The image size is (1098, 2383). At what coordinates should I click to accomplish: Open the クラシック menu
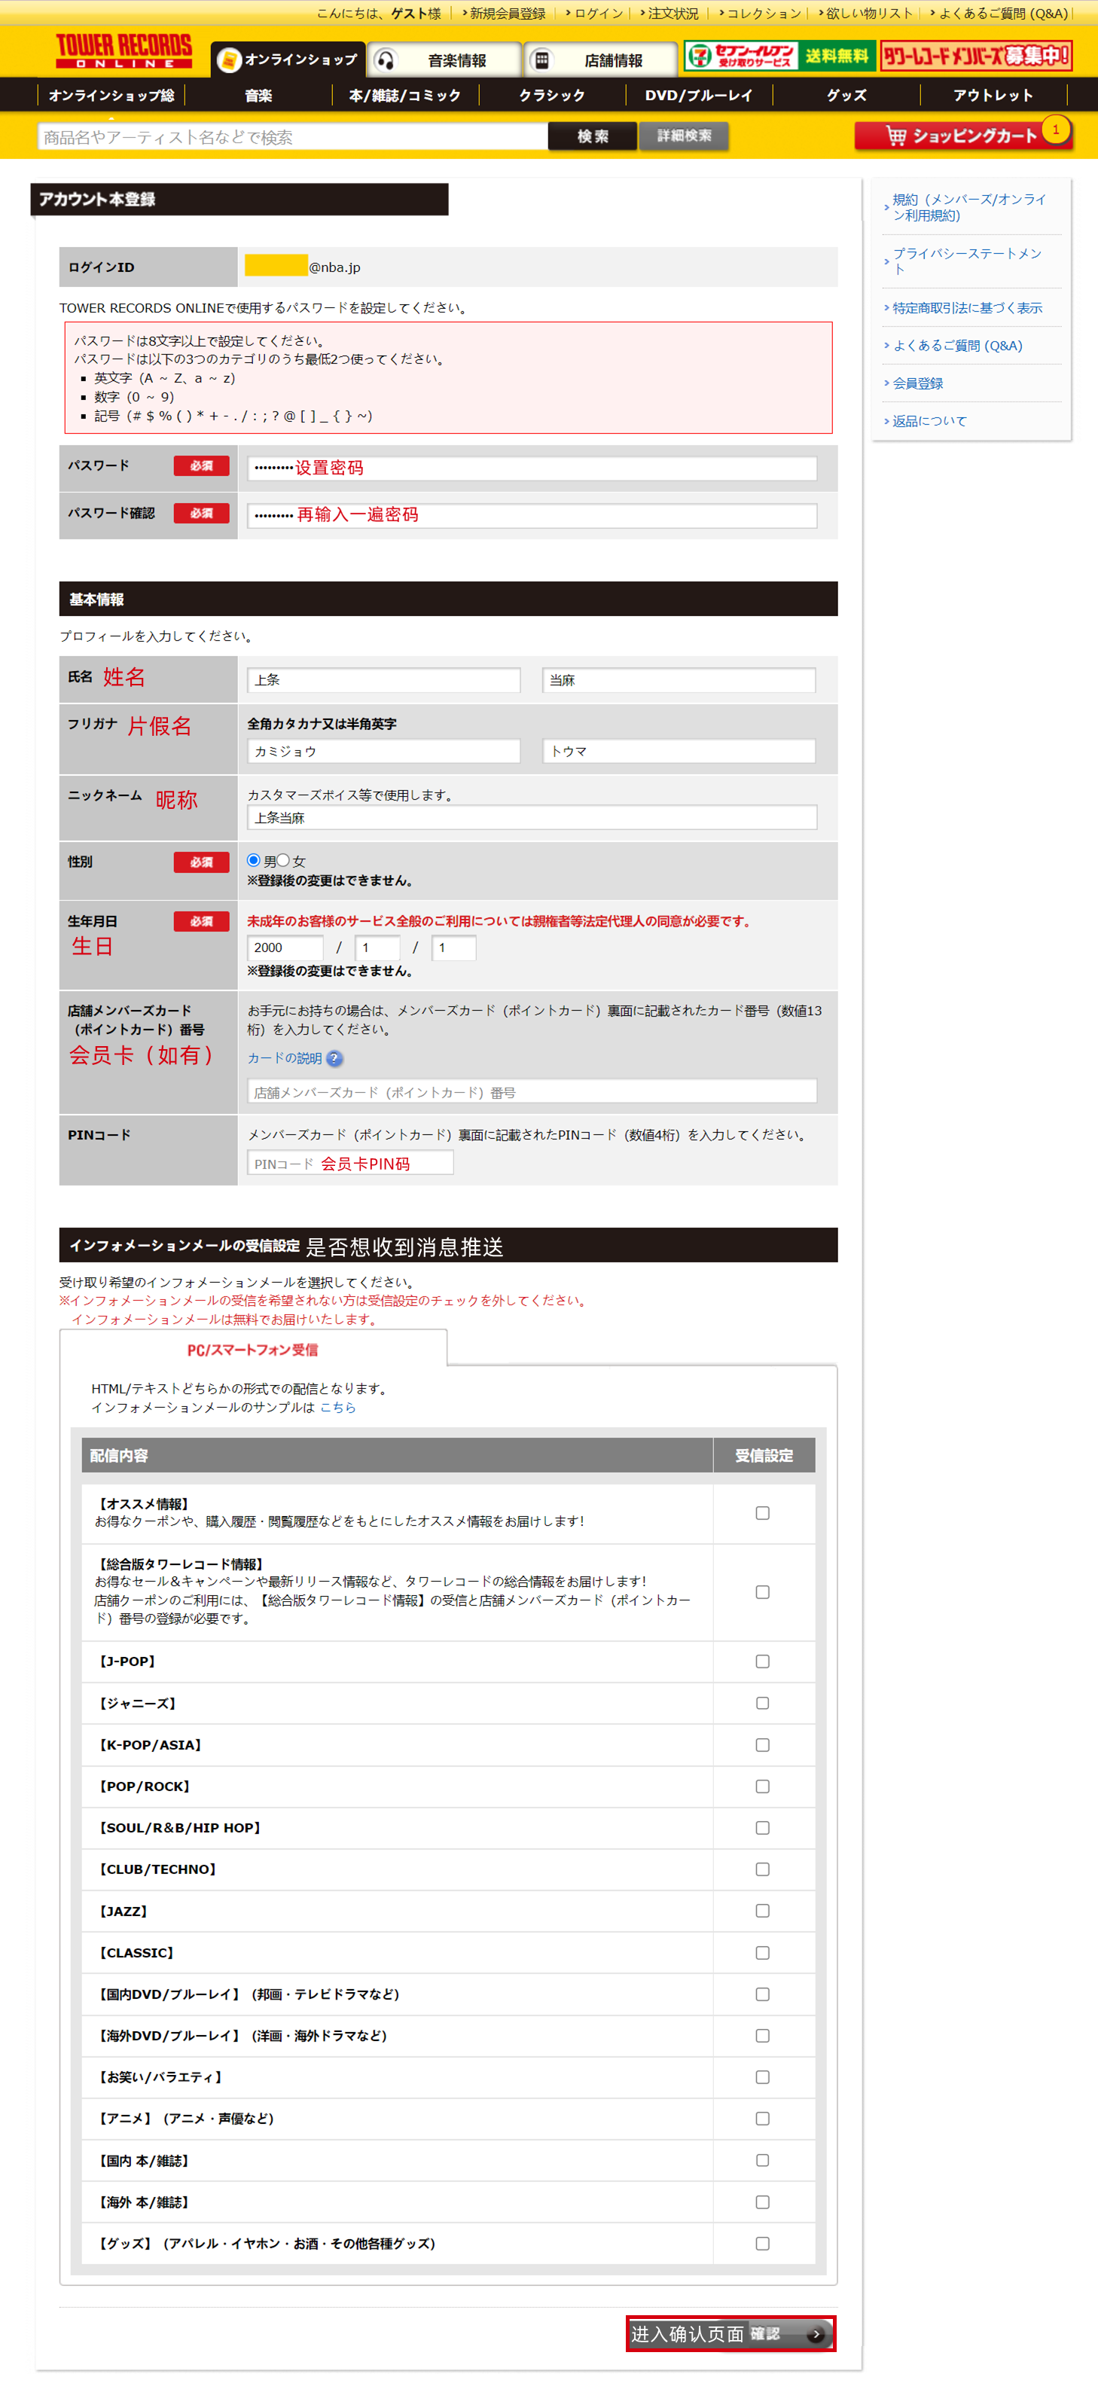click(552, 96)
